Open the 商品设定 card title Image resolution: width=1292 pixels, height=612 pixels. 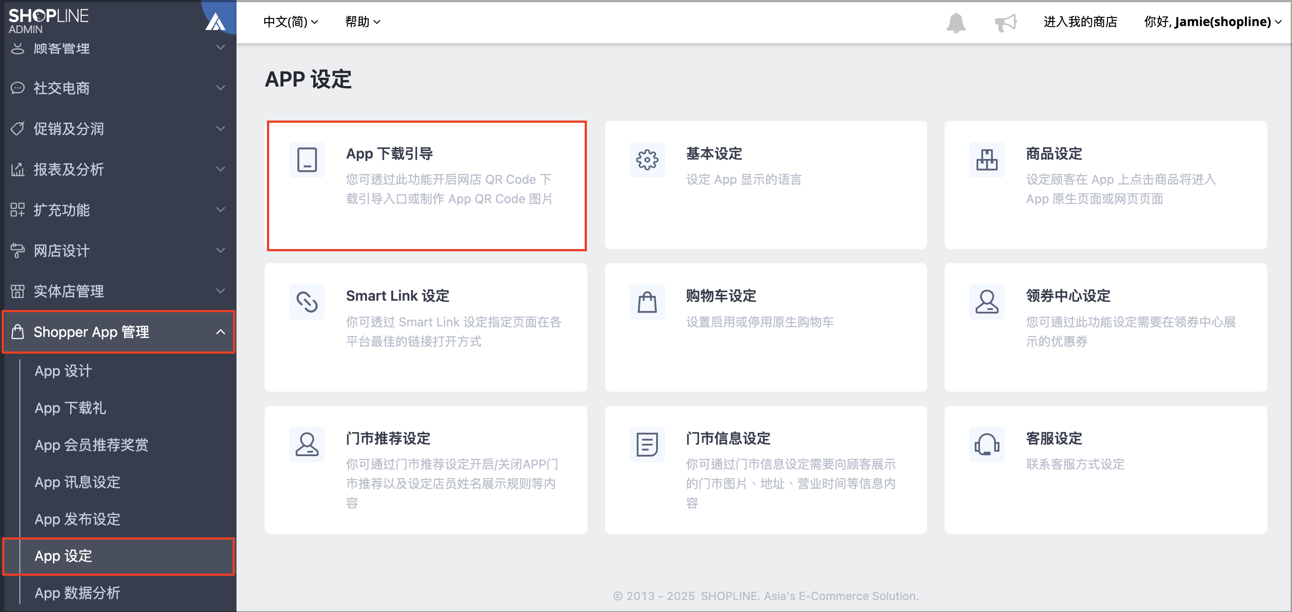coord(1054,154)
